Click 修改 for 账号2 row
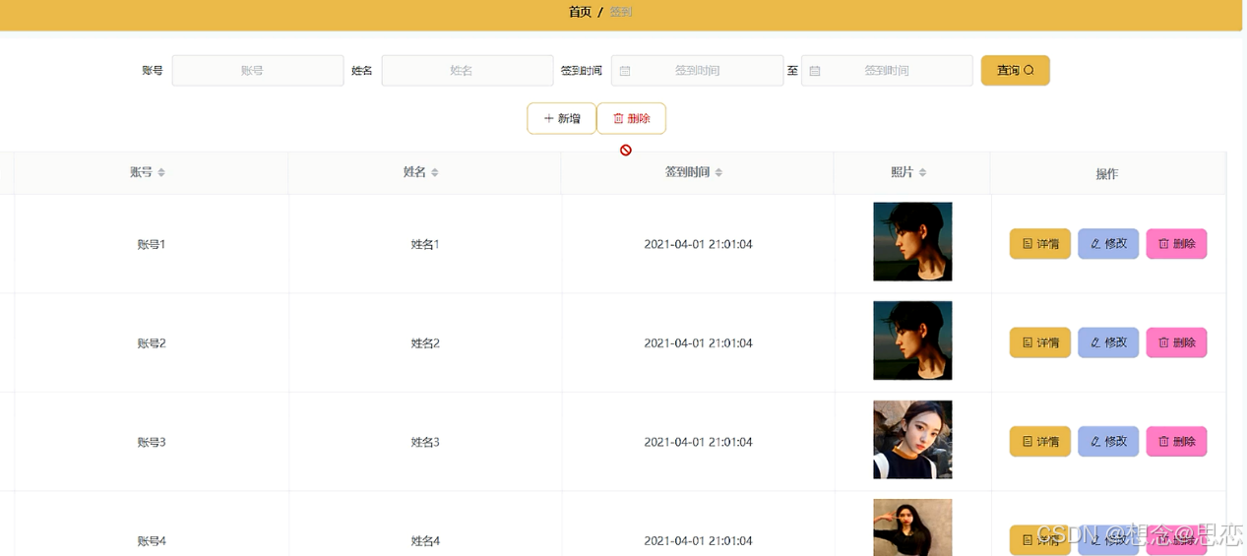Viewport: 1247px width, 556px height. point(1108,342)
